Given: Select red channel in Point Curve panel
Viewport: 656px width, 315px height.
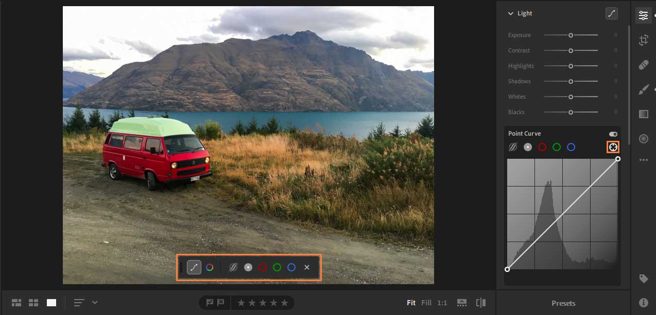Looking at the screenshot, I should [x=542, y=147].
